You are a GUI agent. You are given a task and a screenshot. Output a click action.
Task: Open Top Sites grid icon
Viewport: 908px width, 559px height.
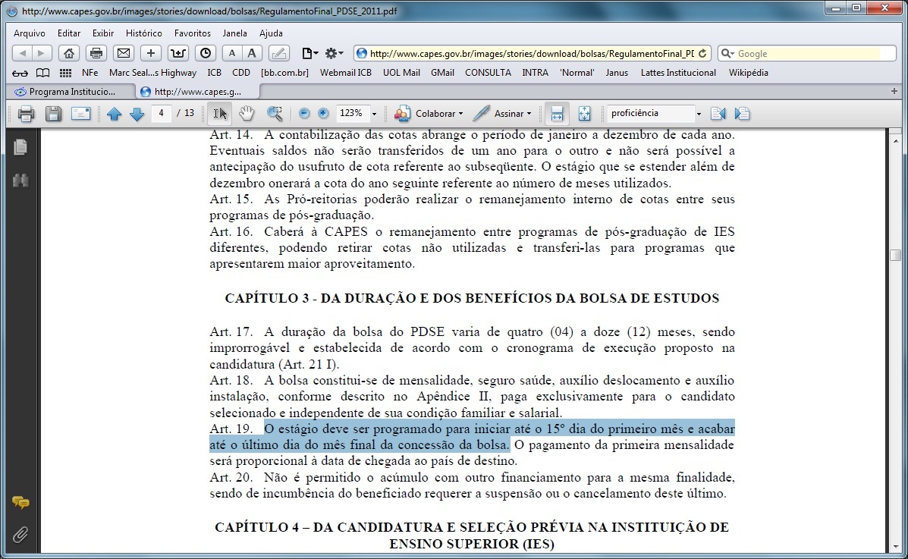pos(65,73)
